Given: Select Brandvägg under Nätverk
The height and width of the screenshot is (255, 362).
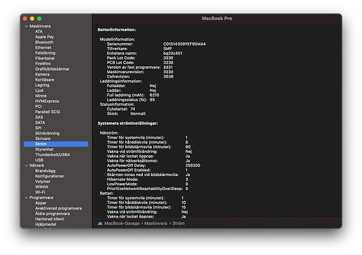Looking at the screenshot, I should tap(45, 171).
